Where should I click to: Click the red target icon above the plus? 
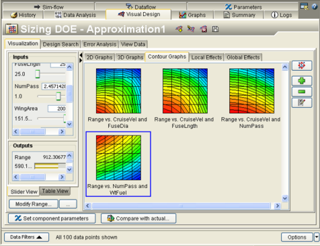click(302, 65)
